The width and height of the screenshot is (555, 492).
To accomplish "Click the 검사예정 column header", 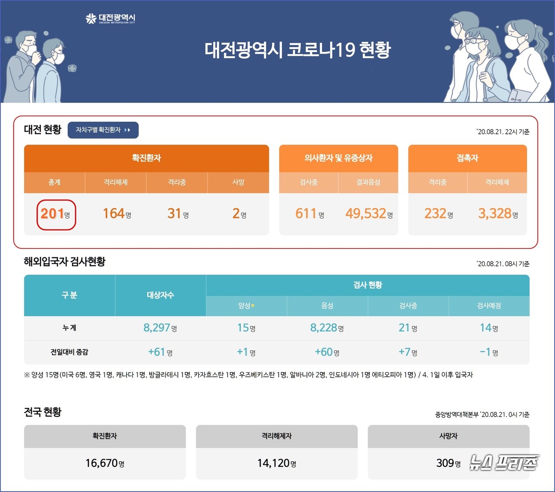I will point(489,306).
